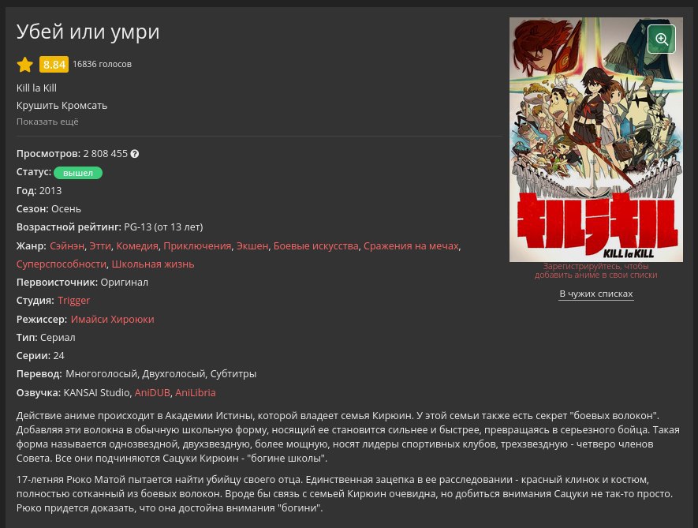Screen dimensions: 698x528
Task: Click the Kill la Kill poster image
Action: point(596,140)
